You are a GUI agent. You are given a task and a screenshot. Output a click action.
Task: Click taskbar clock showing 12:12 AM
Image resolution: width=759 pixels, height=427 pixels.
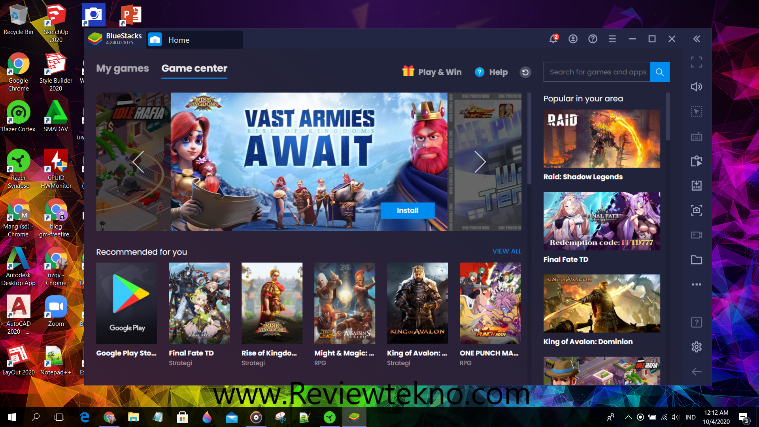click(x=716, y=417)
